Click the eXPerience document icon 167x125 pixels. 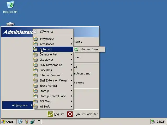[35, 32]
